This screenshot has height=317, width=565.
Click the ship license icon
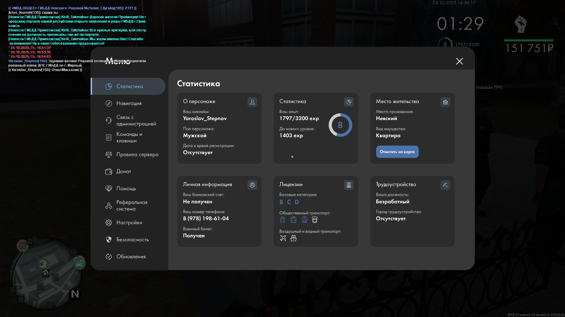[x=293, y=238]
